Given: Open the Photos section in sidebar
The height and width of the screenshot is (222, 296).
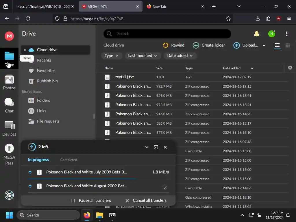Looking at the screenshot, I should coord(9,82).
